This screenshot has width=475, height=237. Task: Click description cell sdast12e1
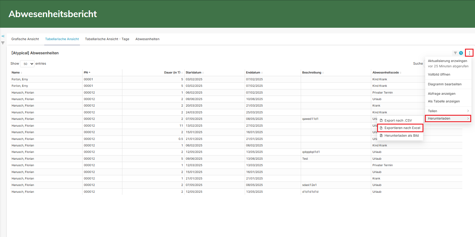pyautogui.click(x=309, y=185)
